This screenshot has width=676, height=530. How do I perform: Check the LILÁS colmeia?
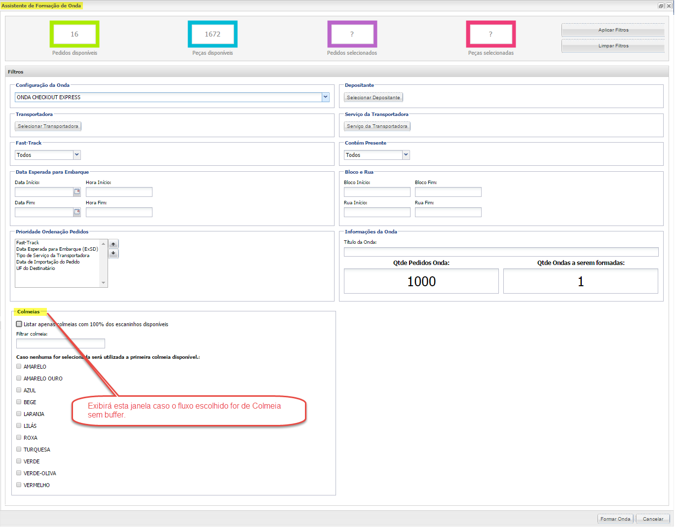pyautogui.click(x=19, y=426)
